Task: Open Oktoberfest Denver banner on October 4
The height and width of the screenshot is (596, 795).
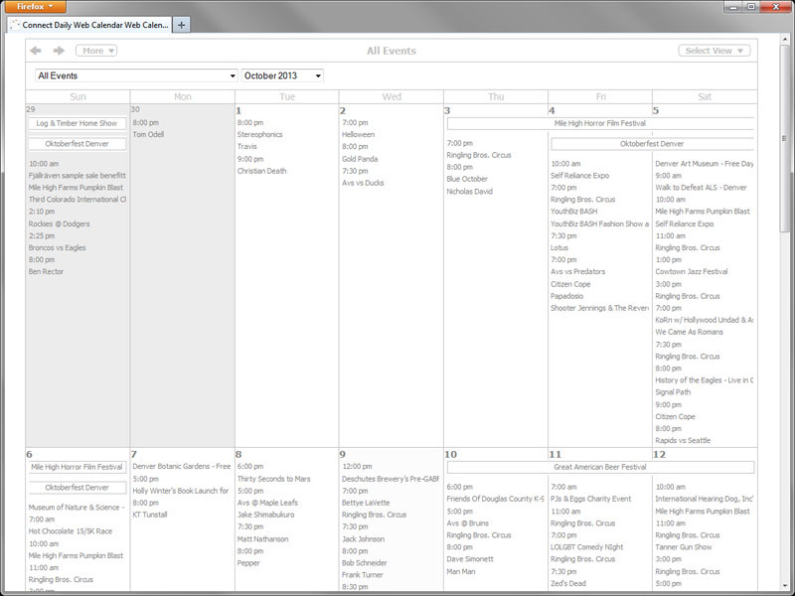Action: point(652,144)
